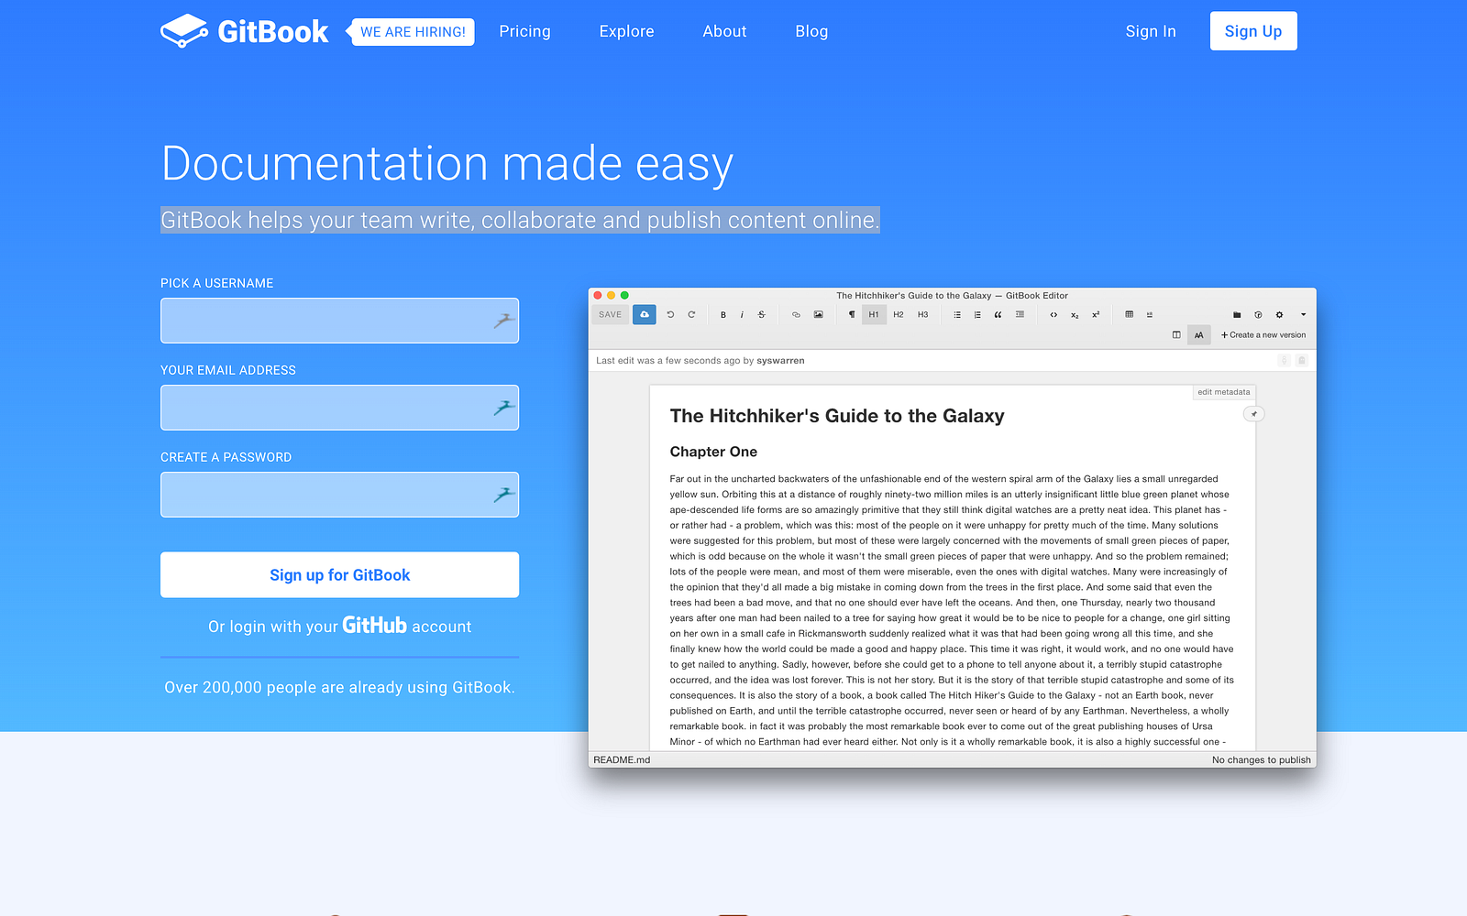Click the GitBook logo in the header
This screenshot has width=1467, height=916.
pyautogui.click(x=244, y=31)
